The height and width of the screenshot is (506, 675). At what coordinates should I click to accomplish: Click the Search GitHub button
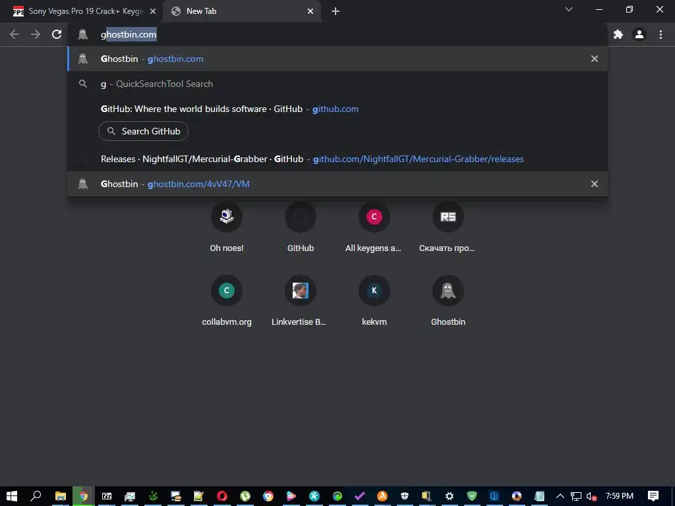[143, 131]
